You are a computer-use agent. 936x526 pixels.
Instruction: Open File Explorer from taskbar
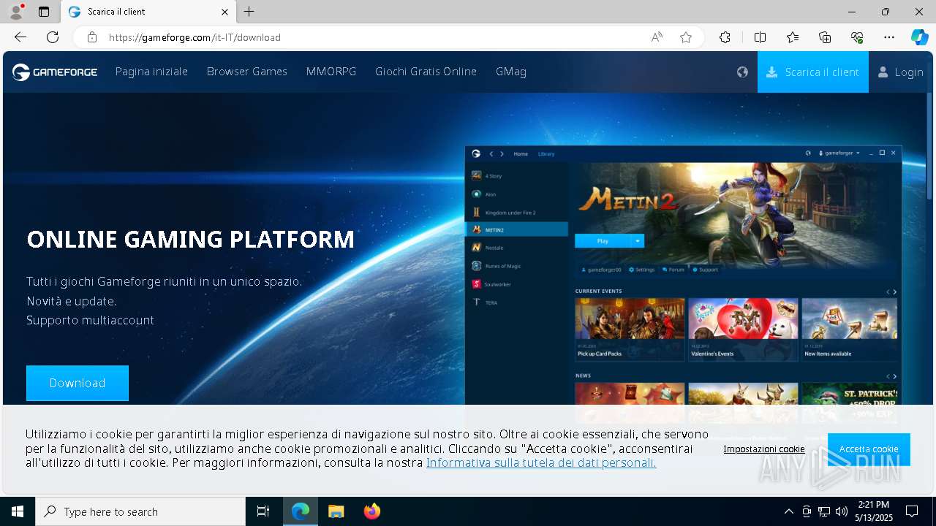(336, 511)
